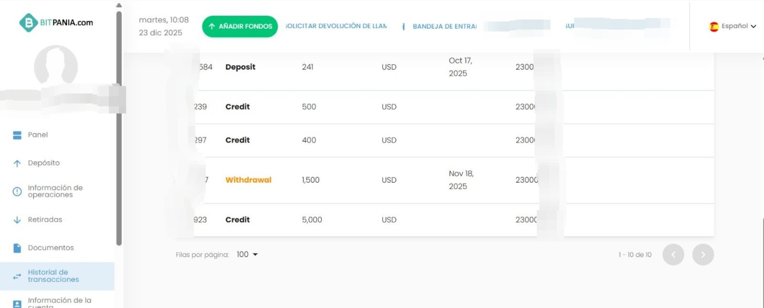Click the Bitpania logo icon
The image size is (764, 308).
tap(29, 22)
